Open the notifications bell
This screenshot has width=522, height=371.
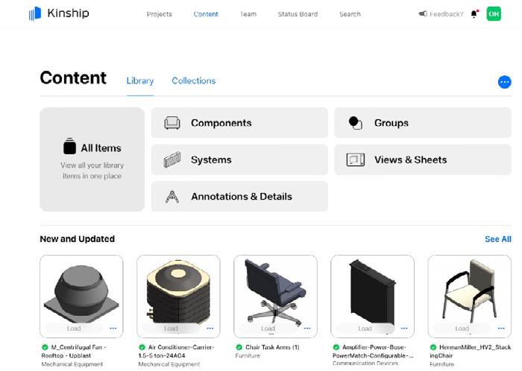(474, 14)
